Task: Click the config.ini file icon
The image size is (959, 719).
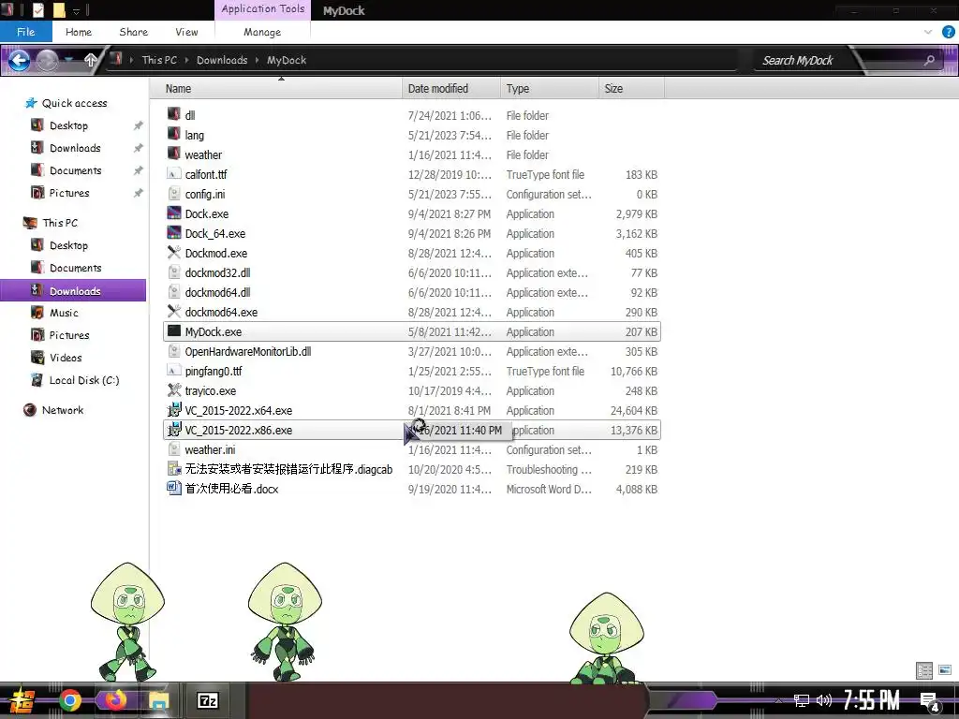Action: point(173,194)
